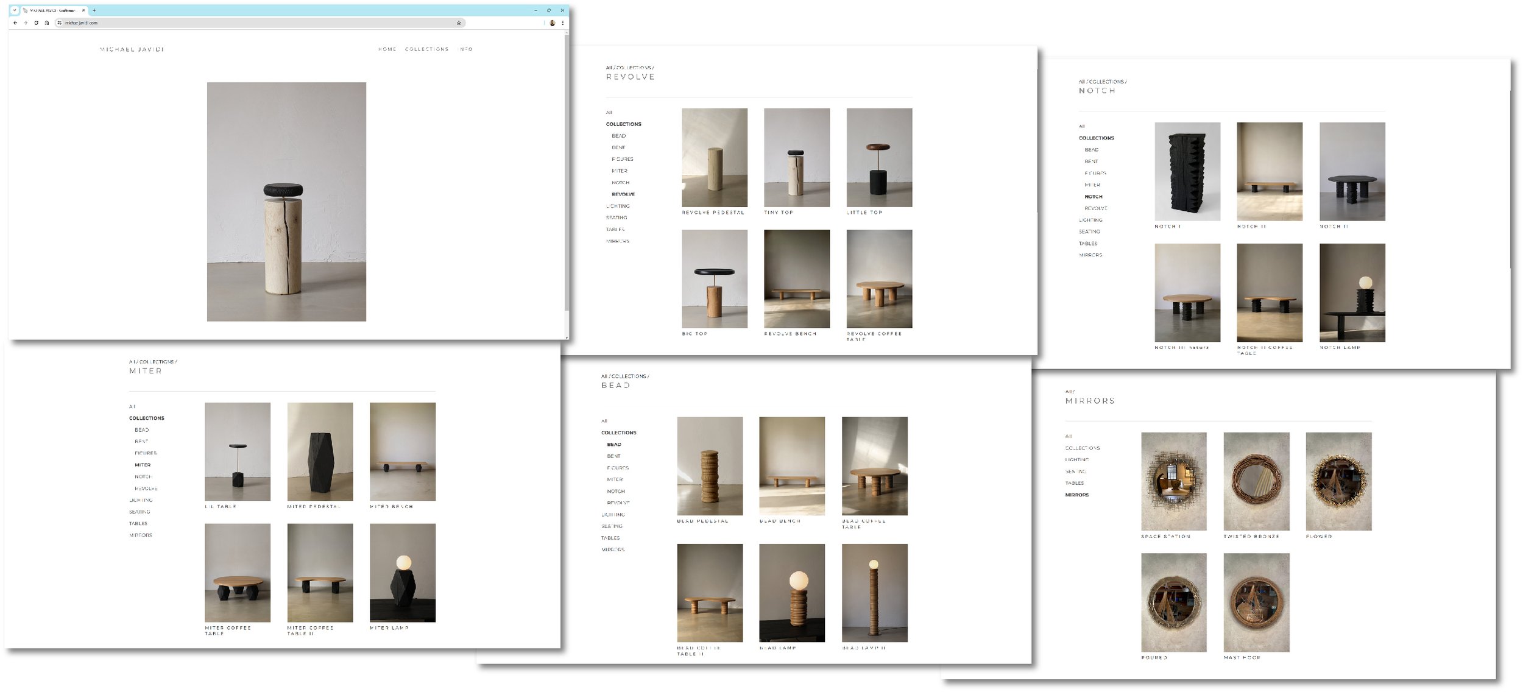Open the COLLECTIONS nav menu
This screenshot has width=1523, height=692.
point(426,49)
